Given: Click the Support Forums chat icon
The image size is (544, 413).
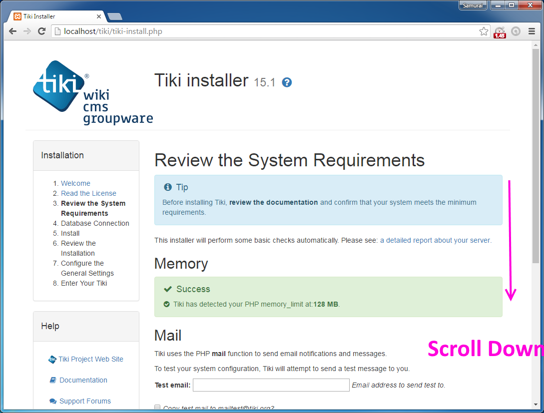Looking at the screenshot, I should [x=53, y=401].
